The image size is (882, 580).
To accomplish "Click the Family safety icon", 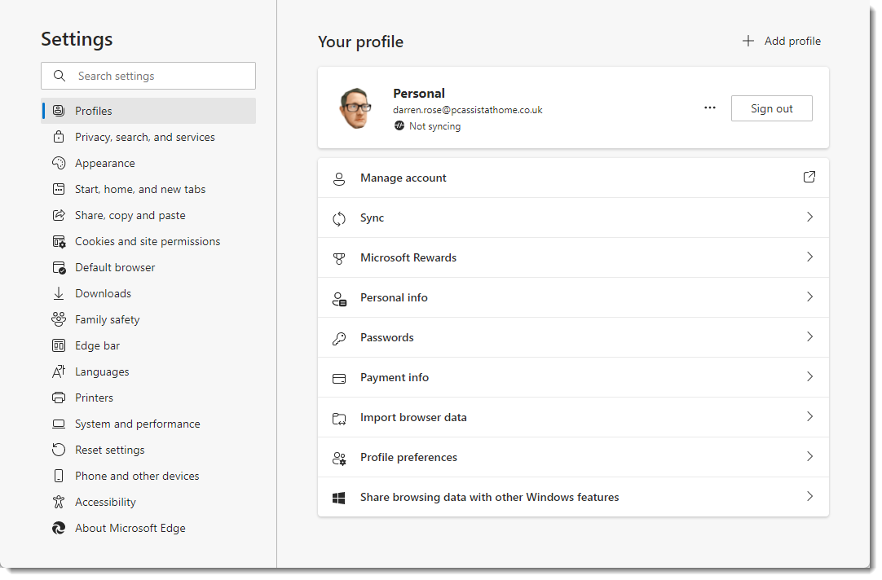I will [59, 319].
